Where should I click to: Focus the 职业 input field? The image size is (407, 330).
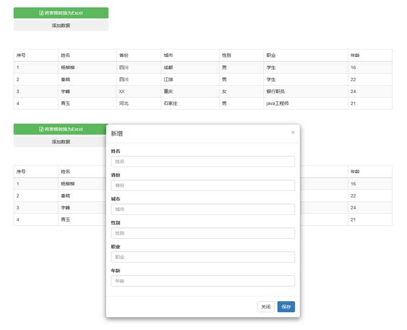pos(203,257)
